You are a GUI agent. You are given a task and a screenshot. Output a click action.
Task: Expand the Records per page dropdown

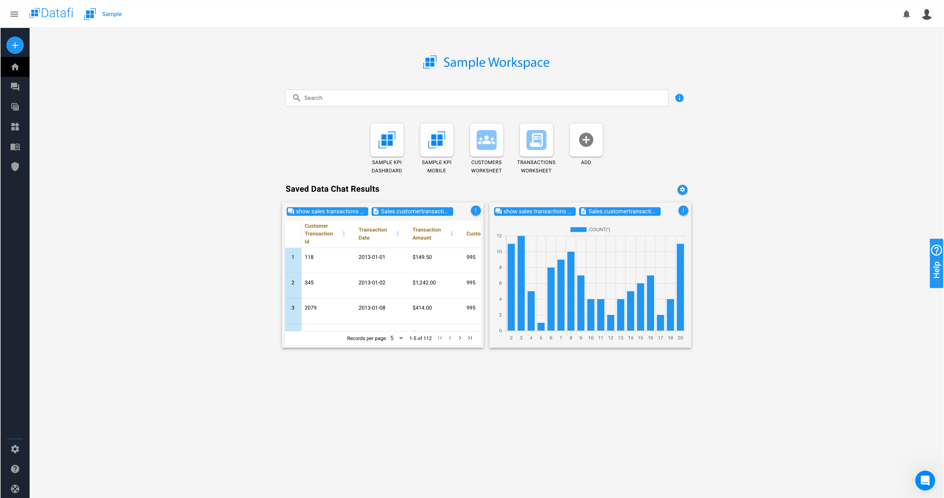click(x=401, y=338)
